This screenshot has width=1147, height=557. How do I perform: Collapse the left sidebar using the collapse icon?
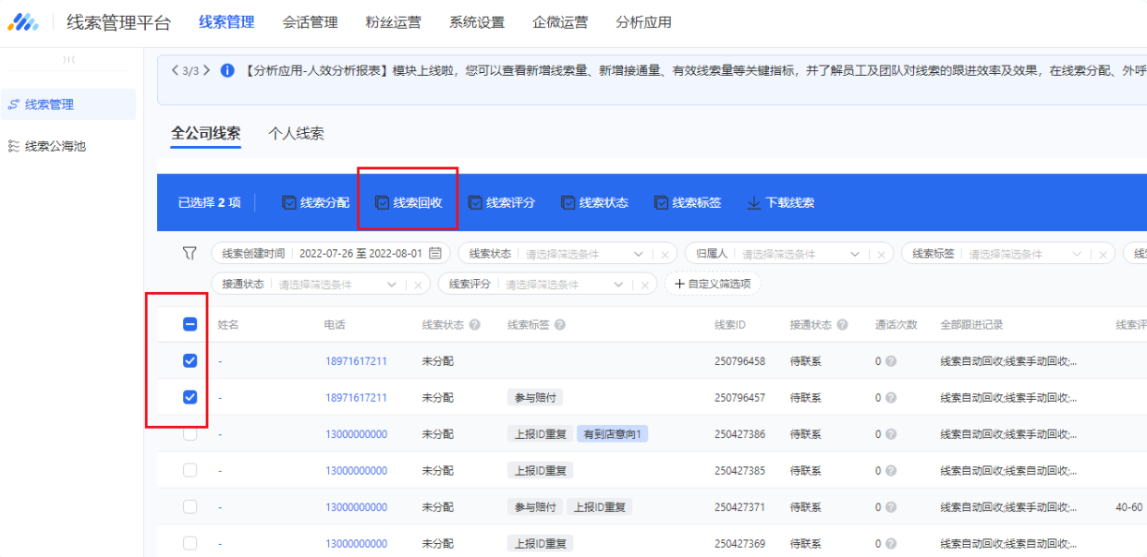[68, 59]
